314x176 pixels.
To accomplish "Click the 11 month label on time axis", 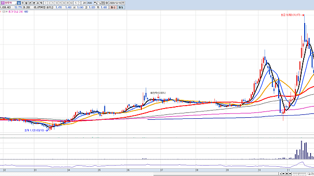I will pyautogui.click(x=288, y=170).
